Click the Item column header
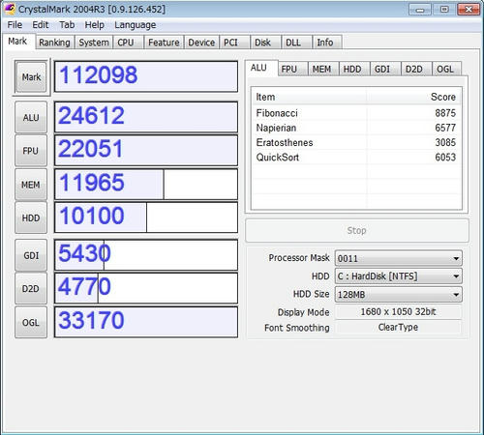The image size is (484, 435). pyautogui.click(x=309, y=97)
